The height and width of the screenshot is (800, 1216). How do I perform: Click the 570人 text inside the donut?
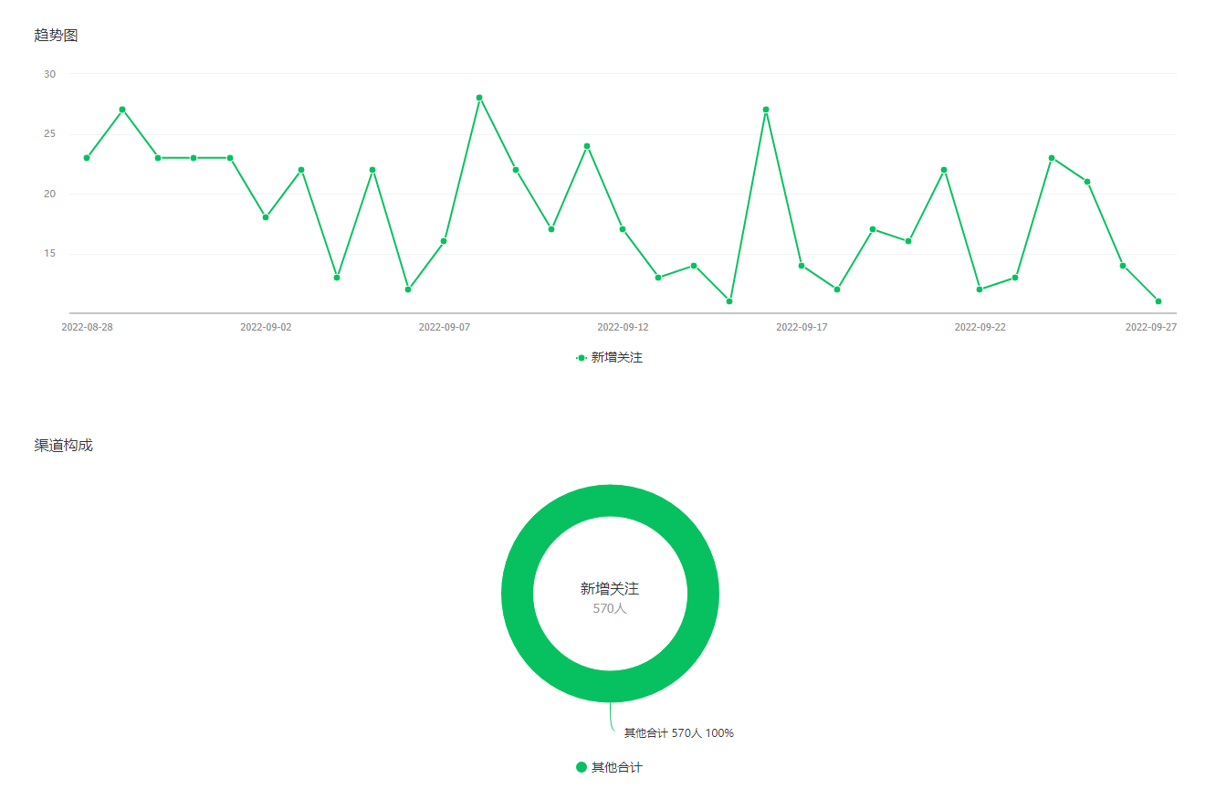click(x=610, y=608)
